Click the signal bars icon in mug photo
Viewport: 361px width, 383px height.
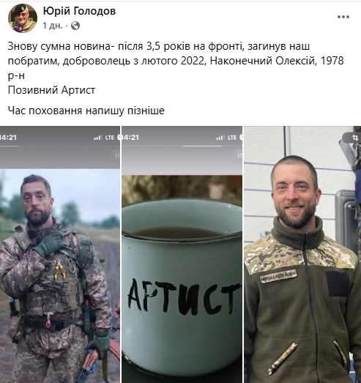pos(220,138)
